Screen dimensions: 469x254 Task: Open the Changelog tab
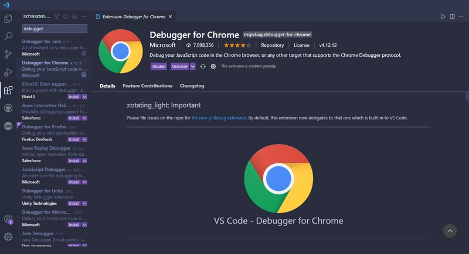[192, 86]
